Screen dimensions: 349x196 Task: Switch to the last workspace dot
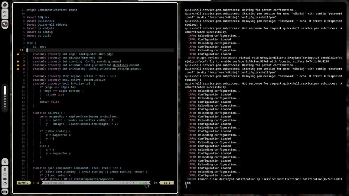5,108
